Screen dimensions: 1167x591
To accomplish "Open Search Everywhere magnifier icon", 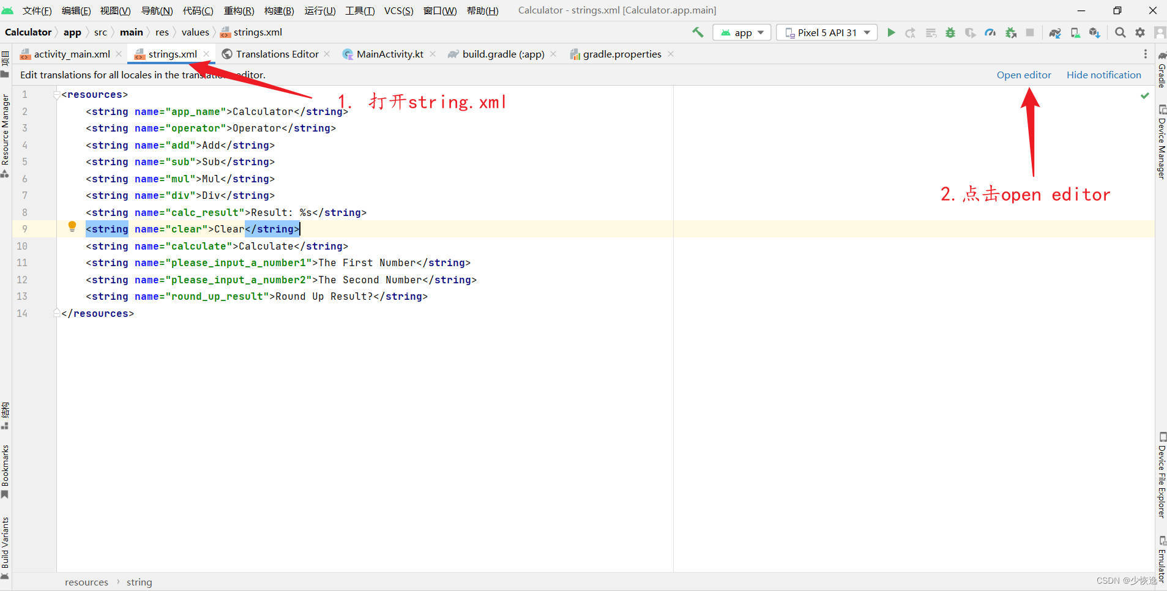I will click(1120, 32).
